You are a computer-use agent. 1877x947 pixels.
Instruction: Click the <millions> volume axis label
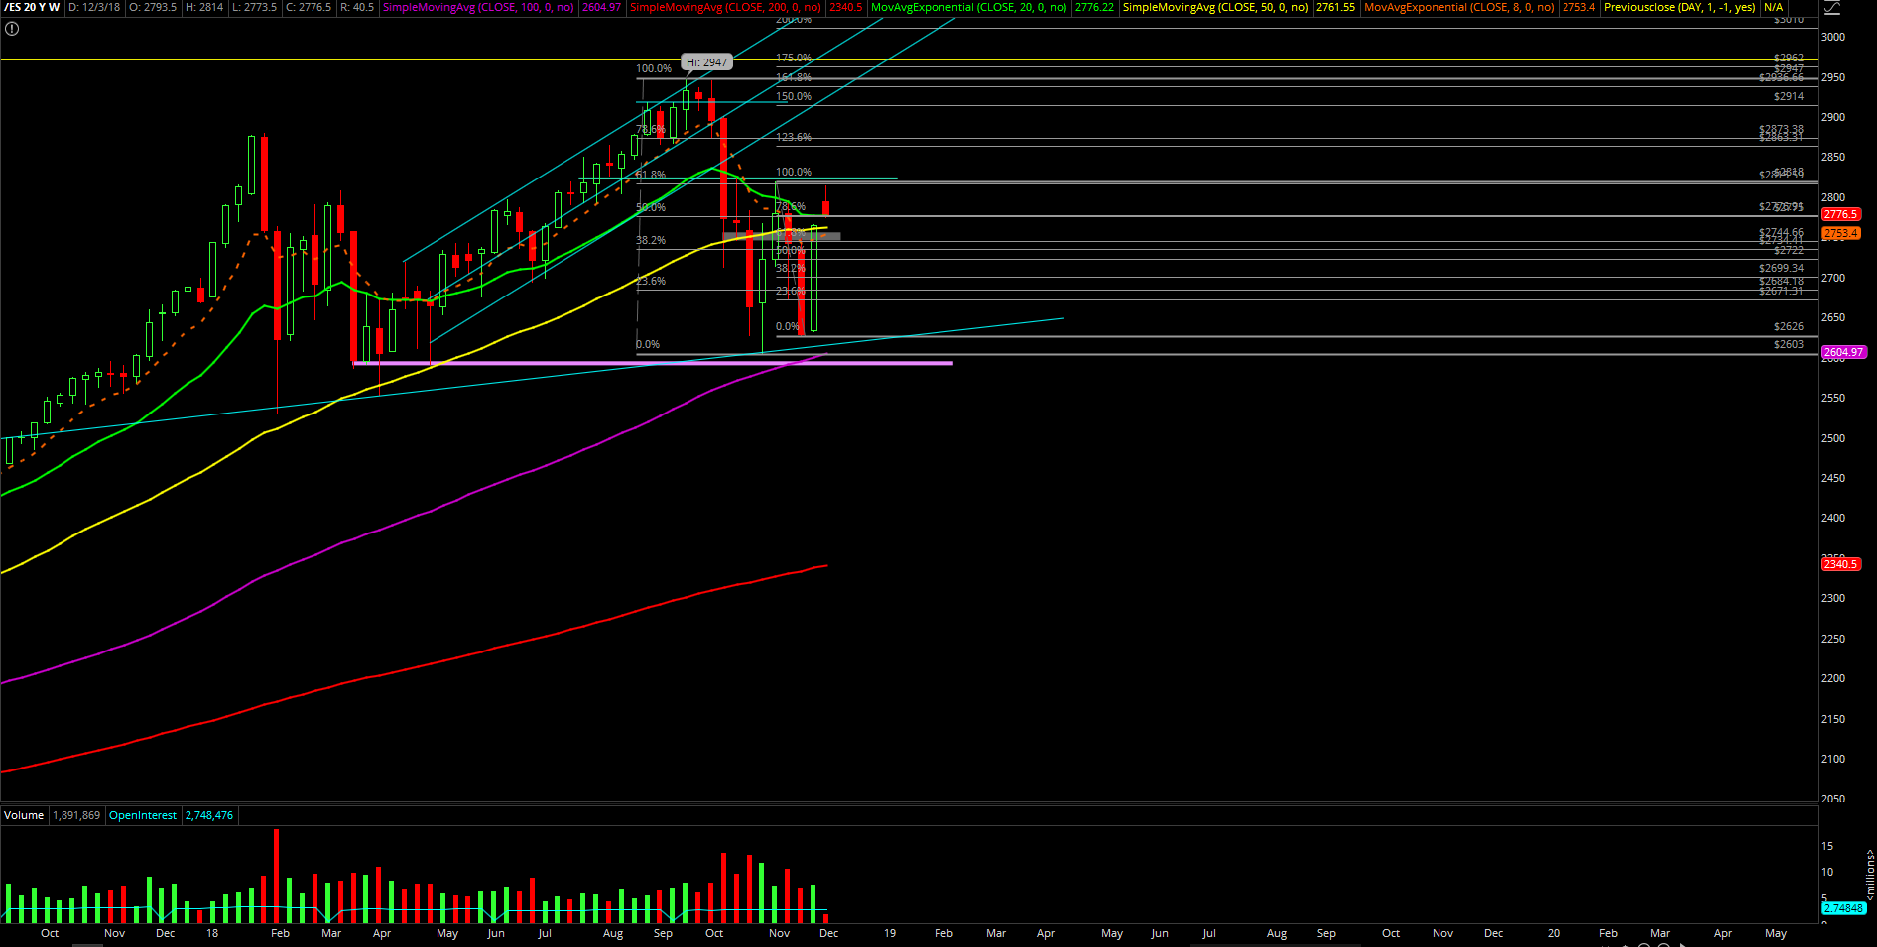[x=1870, y=875]
